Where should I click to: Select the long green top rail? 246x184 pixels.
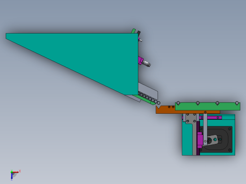tap(208, 106)
